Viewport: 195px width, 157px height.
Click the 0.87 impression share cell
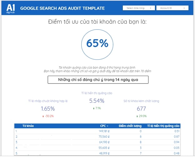click(x=177, y=136)
